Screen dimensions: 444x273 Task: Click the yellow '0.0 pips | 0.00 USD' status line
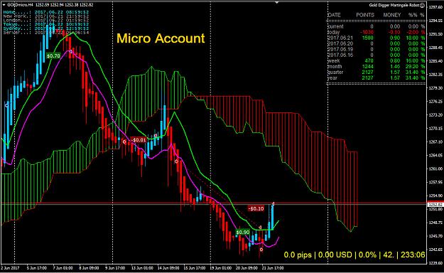[354, 255]
